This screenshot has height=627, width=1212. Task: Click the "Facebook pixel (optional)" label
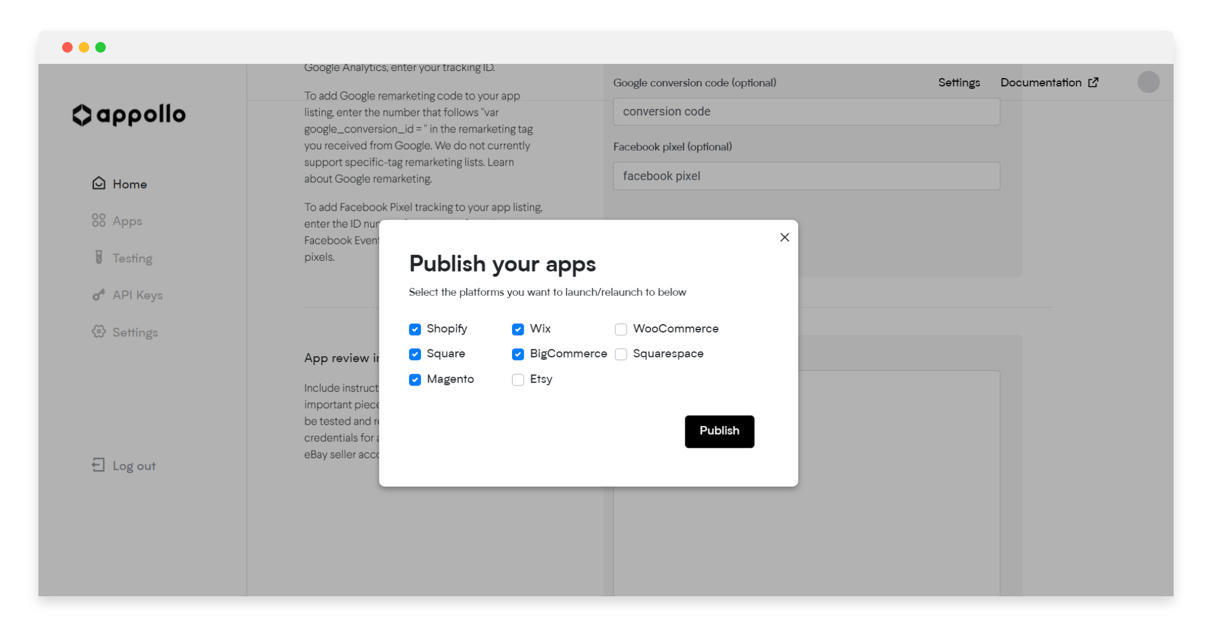(x=672, y=147)
